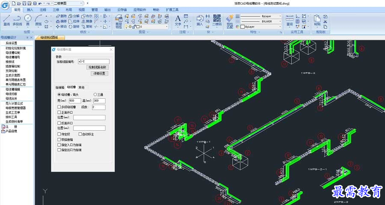Click the 查询 measure tool
Image resolution: width=385 pixels, height=205 pixels.
point(290,20)
